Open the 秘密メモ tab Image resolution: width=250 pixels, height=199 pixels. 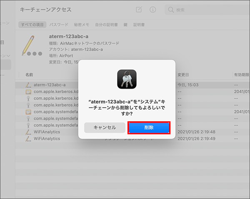tap(81, 25)
